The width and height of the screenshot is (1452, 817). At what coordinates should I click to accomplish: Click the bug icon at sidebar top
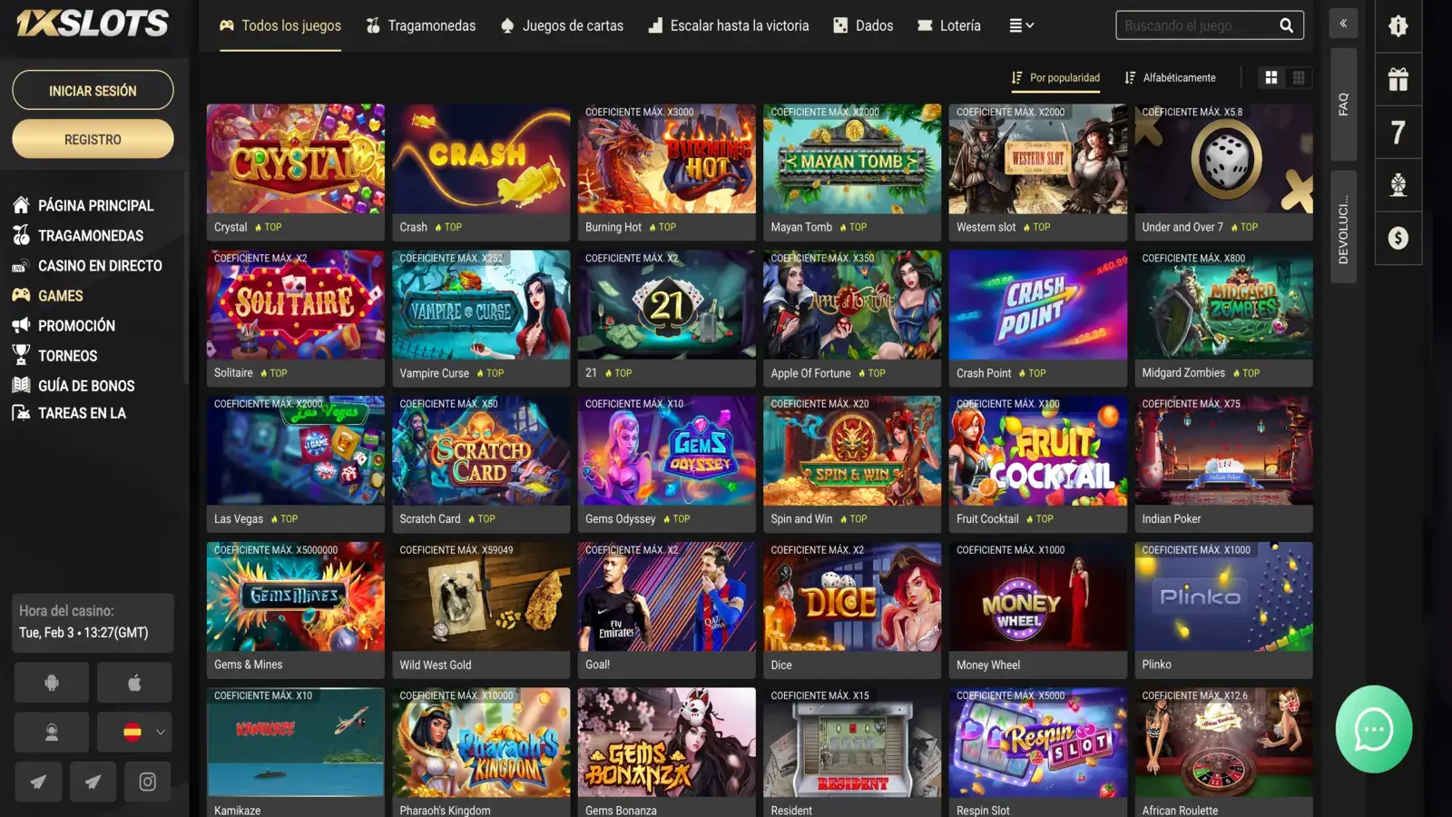[x=1398, y=25]
